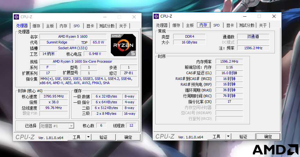Click the empty 额定 FSB field
The height and width of the screenshot is (157, 300).
click(x=54, y=114)
